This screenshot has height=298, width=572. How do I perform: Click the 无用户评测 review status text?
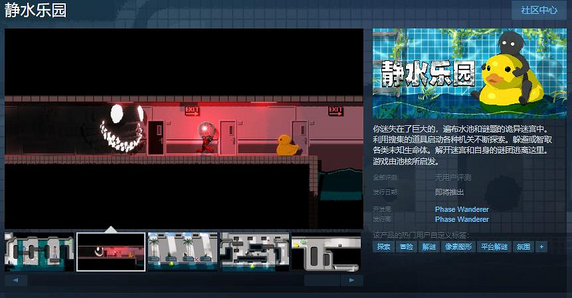(453, 177)
